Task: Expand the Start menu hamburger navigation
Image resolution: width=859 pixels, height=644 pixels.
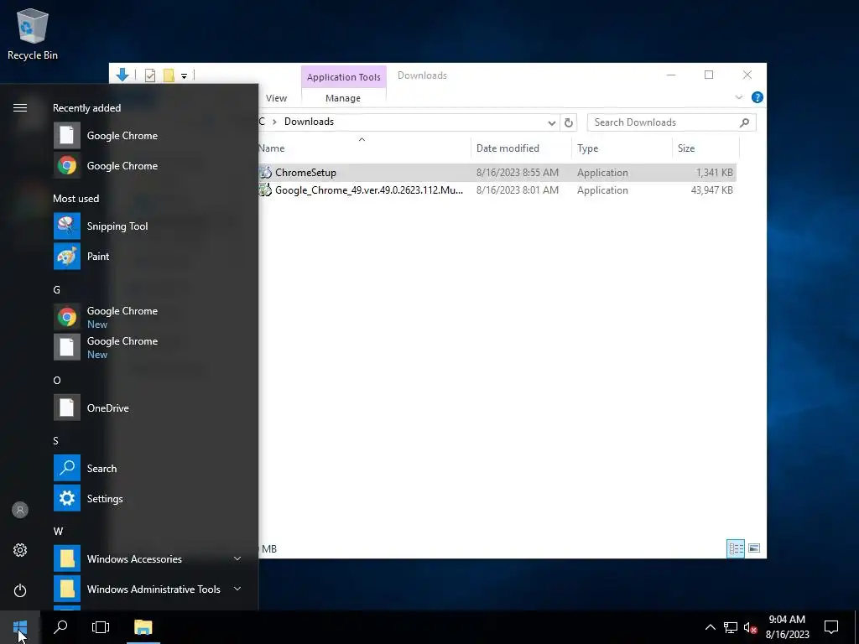Action: tap(20, 108)
